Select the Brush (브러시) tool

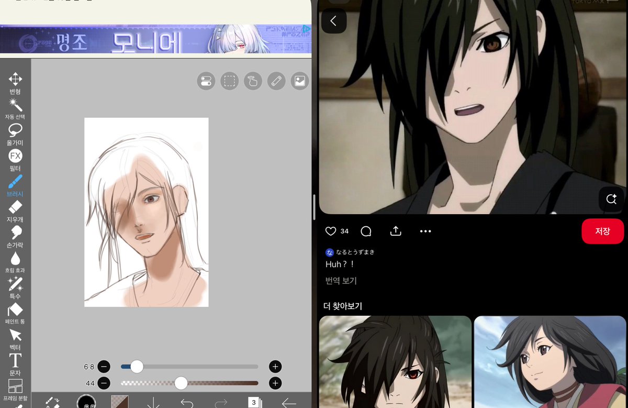click(15, 186)
